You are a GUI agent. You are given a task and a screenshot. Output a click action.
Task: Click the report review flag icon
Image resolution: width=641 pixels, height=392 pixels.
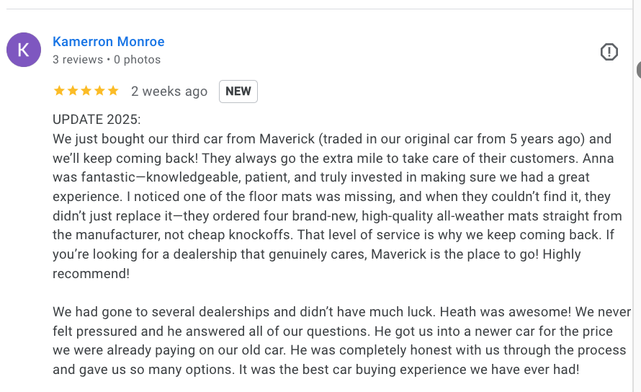pyautogui.click(x=609, y=52)
